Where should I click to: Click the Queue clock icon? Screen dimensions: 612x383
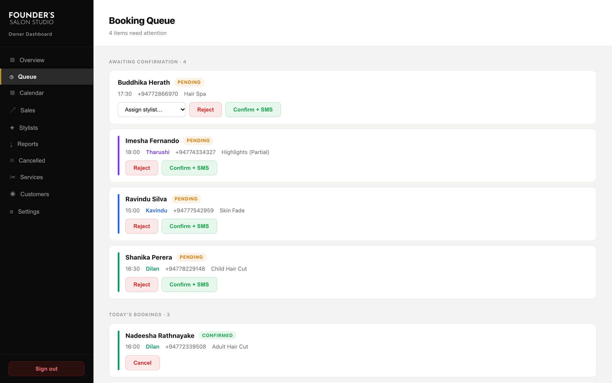point(12,77)
